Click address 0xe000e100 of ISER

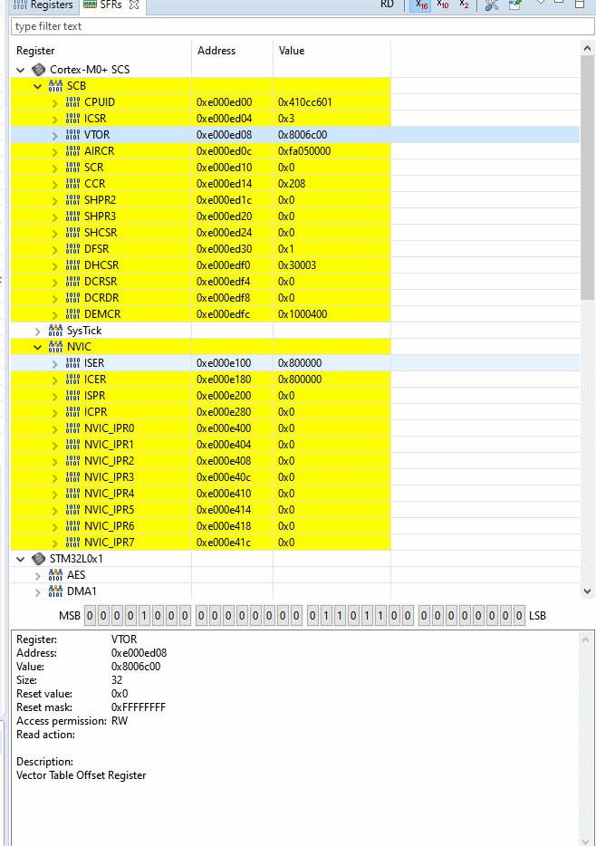click(x=224, y=363)
